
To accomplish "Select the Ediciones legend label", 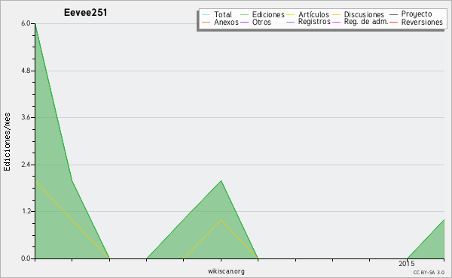I will pyautogui.click(x=268, y=14).
